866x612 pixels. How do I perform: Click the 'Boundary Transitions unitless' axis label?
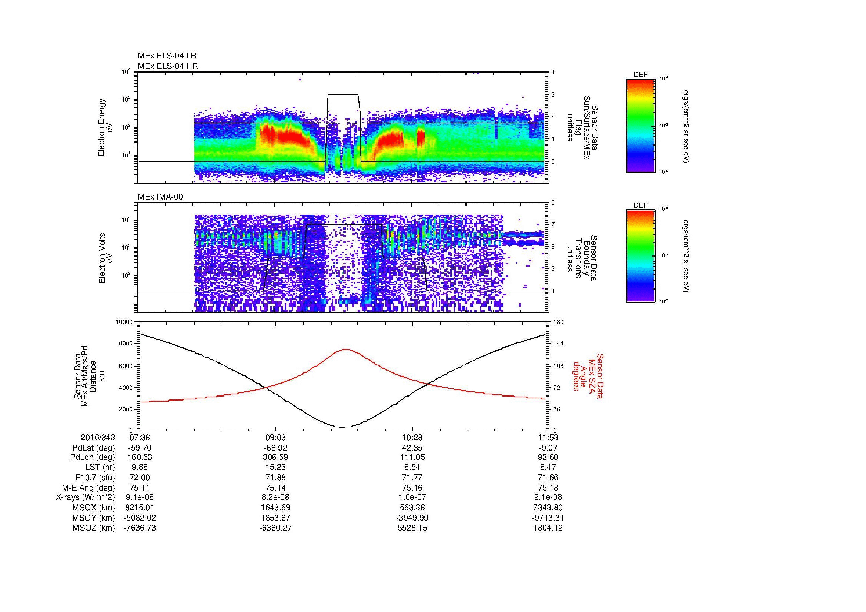pyautogui.click(x=583, y=258)
